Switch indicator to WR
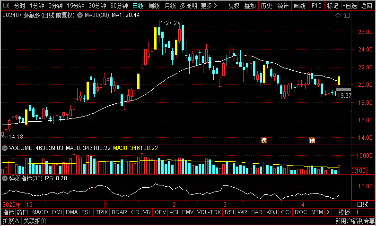The height and width of the screenshot is (226, 376). [243, 212]
